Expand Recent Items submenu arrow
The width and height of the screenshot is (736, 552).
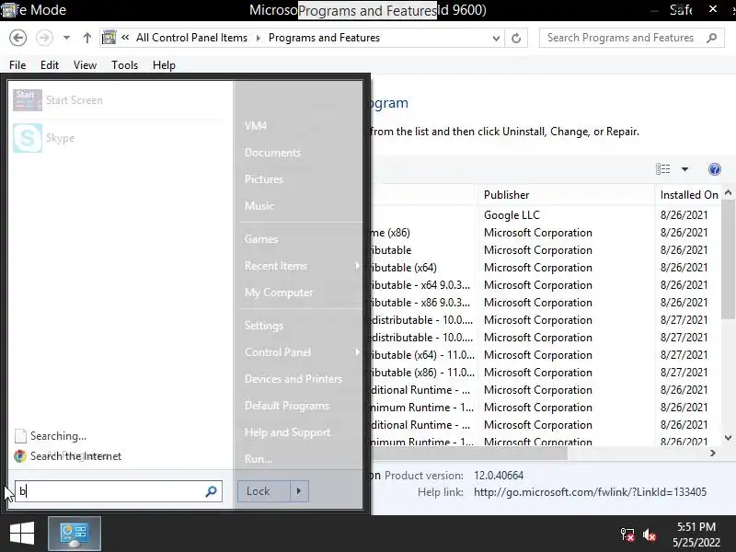pyautogui.click(x=357, y=266)
